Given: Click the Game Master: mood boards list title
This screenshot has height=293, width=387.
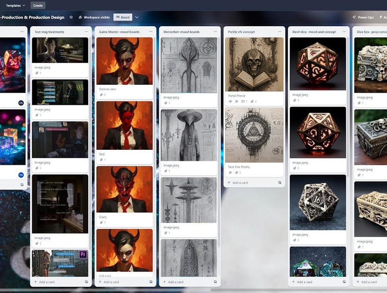Looking at the screenshot, I should [119, 32].
